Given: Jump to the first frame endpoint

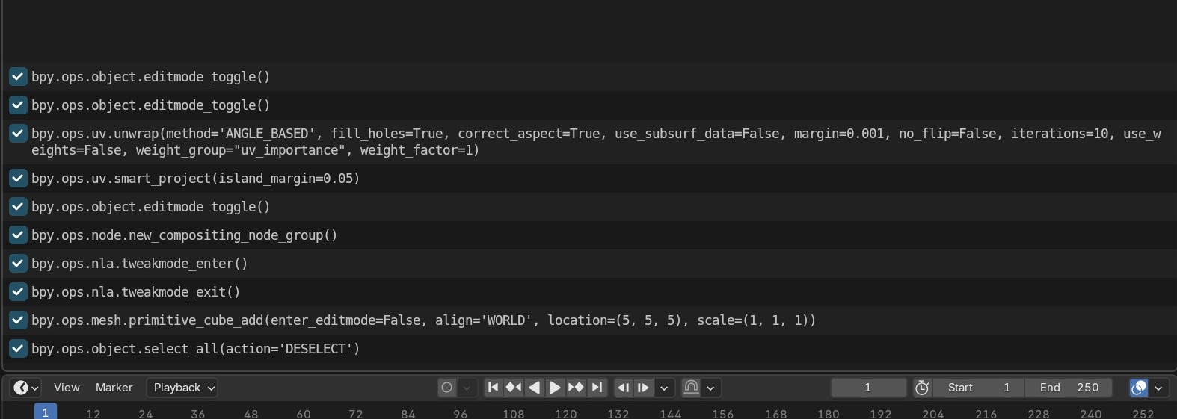Looking at the screenshot, I should click(x=493, y=388).
